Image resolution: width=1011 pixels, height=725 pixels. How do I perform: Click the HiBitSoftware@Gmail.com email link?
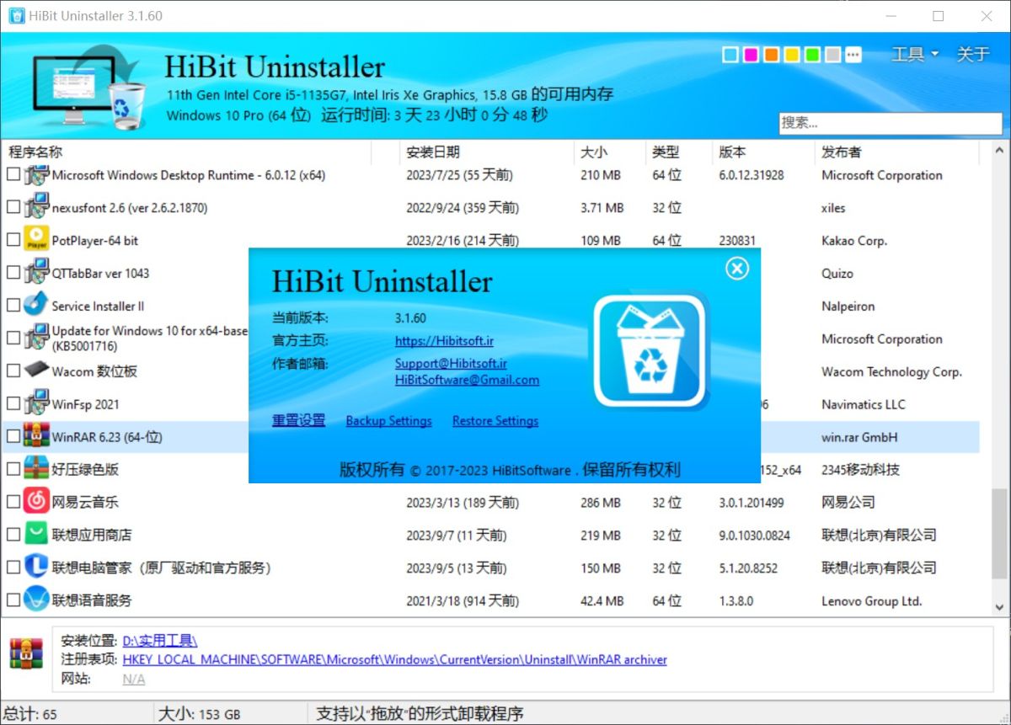[x=467, y=380]
